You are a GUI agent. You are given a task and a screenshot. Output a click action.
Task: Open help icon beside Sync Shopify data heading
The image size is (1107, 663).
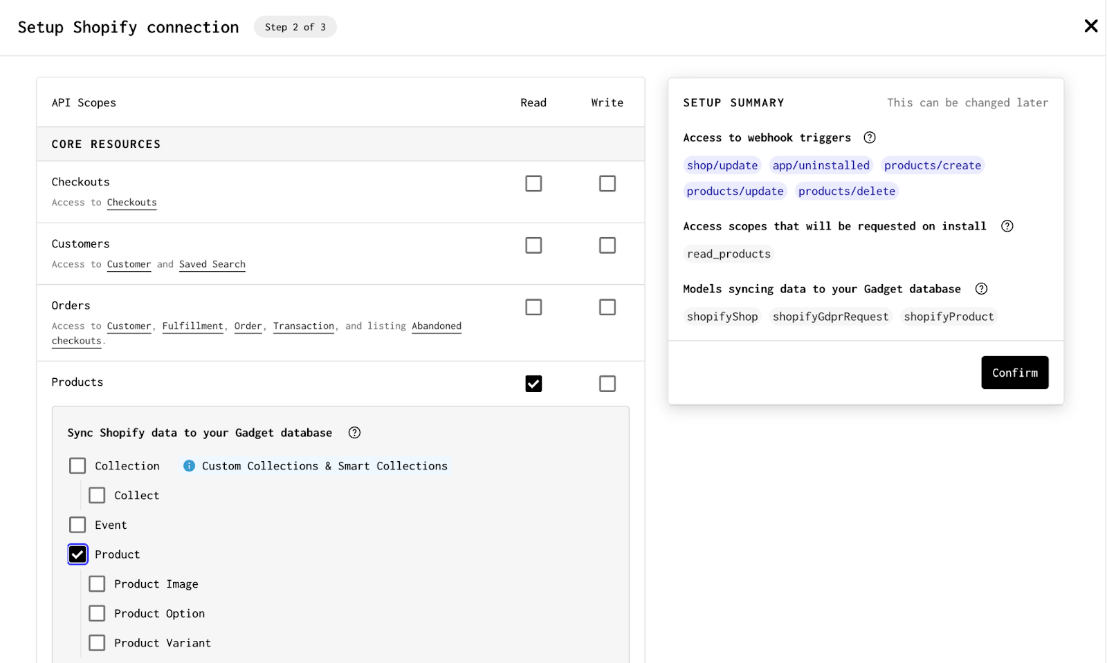coord(354,433)
